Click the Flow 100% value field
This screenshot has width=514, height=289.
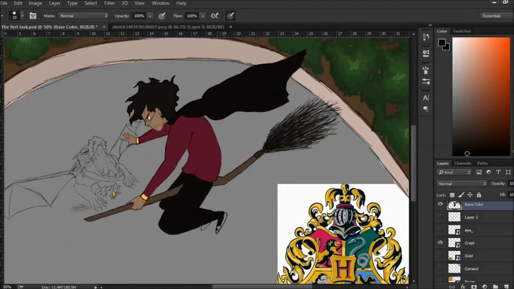192,16
